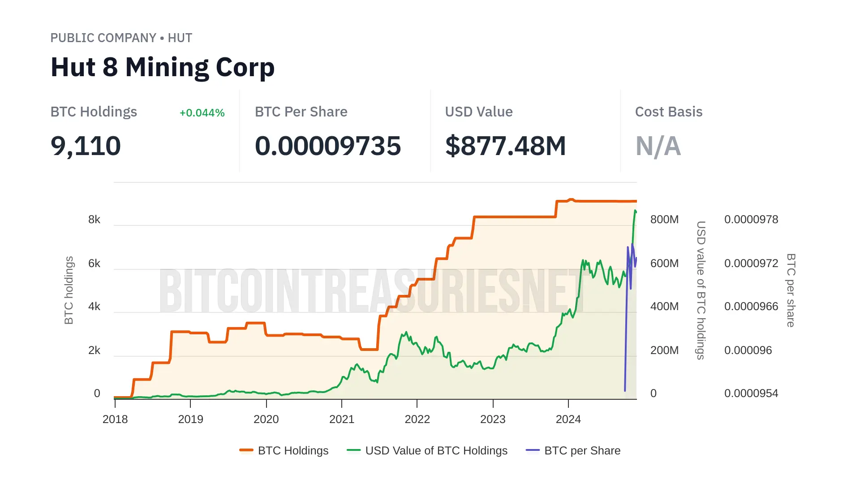Click the BITCOINTREASURIESNET watermark on chart
The image size is (860, 484).
(x=372, y=291)
